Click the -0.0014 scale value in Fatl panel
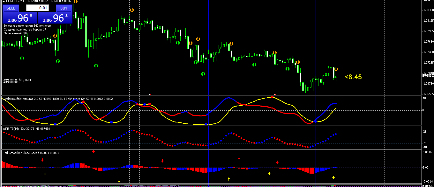 (x=427, y=182)
